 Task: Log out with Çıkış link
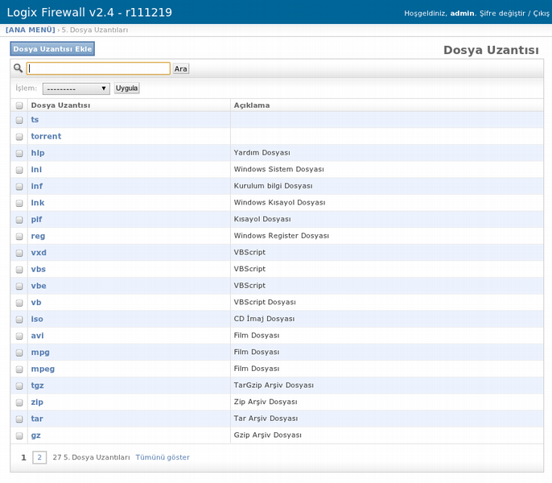tap(542, 14)
